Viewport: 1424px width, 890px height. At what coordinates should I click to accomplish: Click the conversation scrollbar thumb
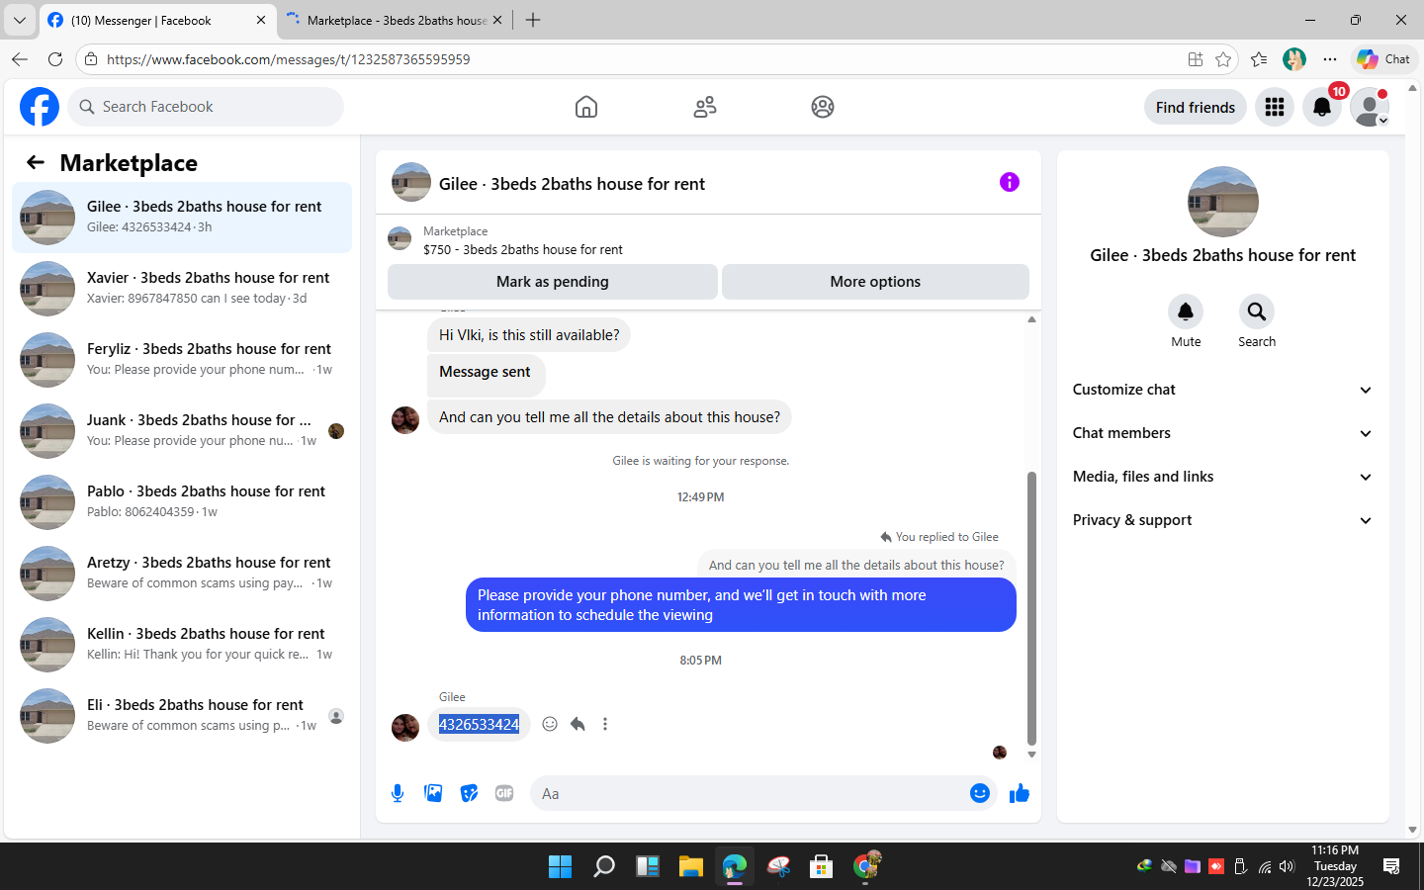pyautogui.click(x=1031, y=608)
